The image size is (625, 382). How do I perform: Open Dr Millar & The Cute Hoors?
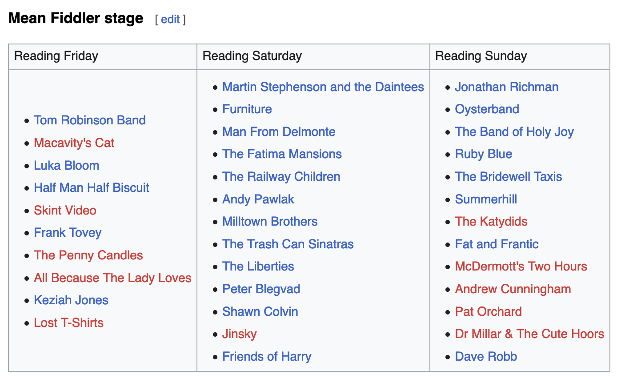tap(529, 334)
